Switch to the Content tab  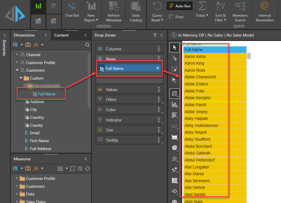pyautogui.click(x=61, y=35)
